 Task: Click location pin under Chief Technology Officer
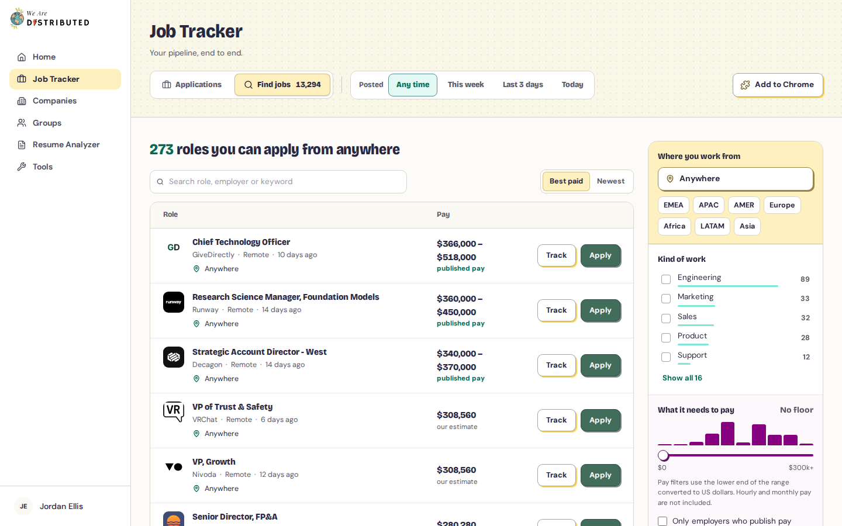[196, 269]
